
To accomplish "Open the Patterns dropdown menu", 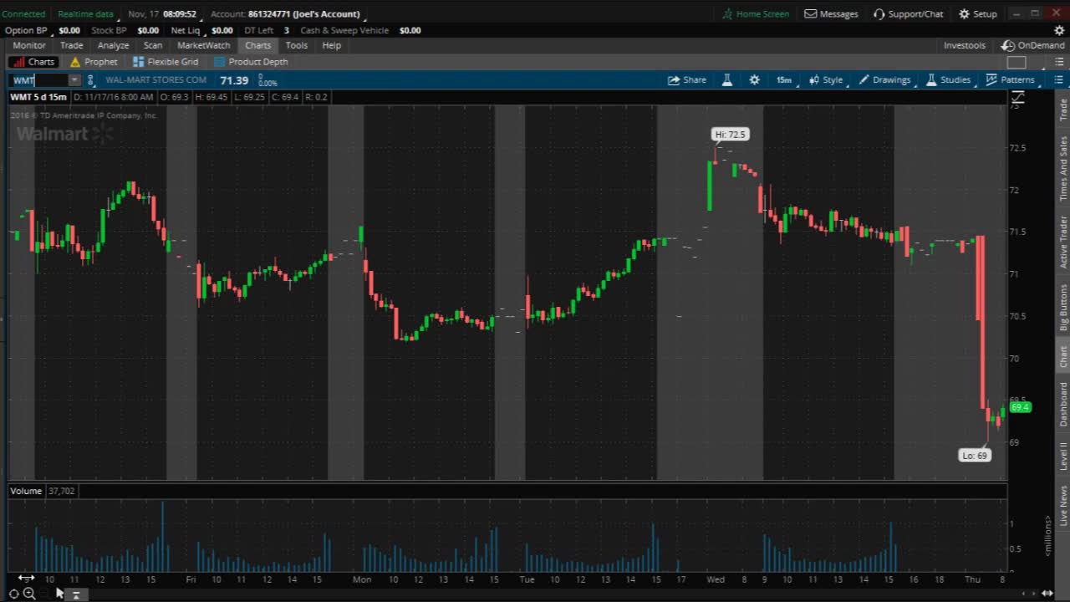I will [1011, 80].
